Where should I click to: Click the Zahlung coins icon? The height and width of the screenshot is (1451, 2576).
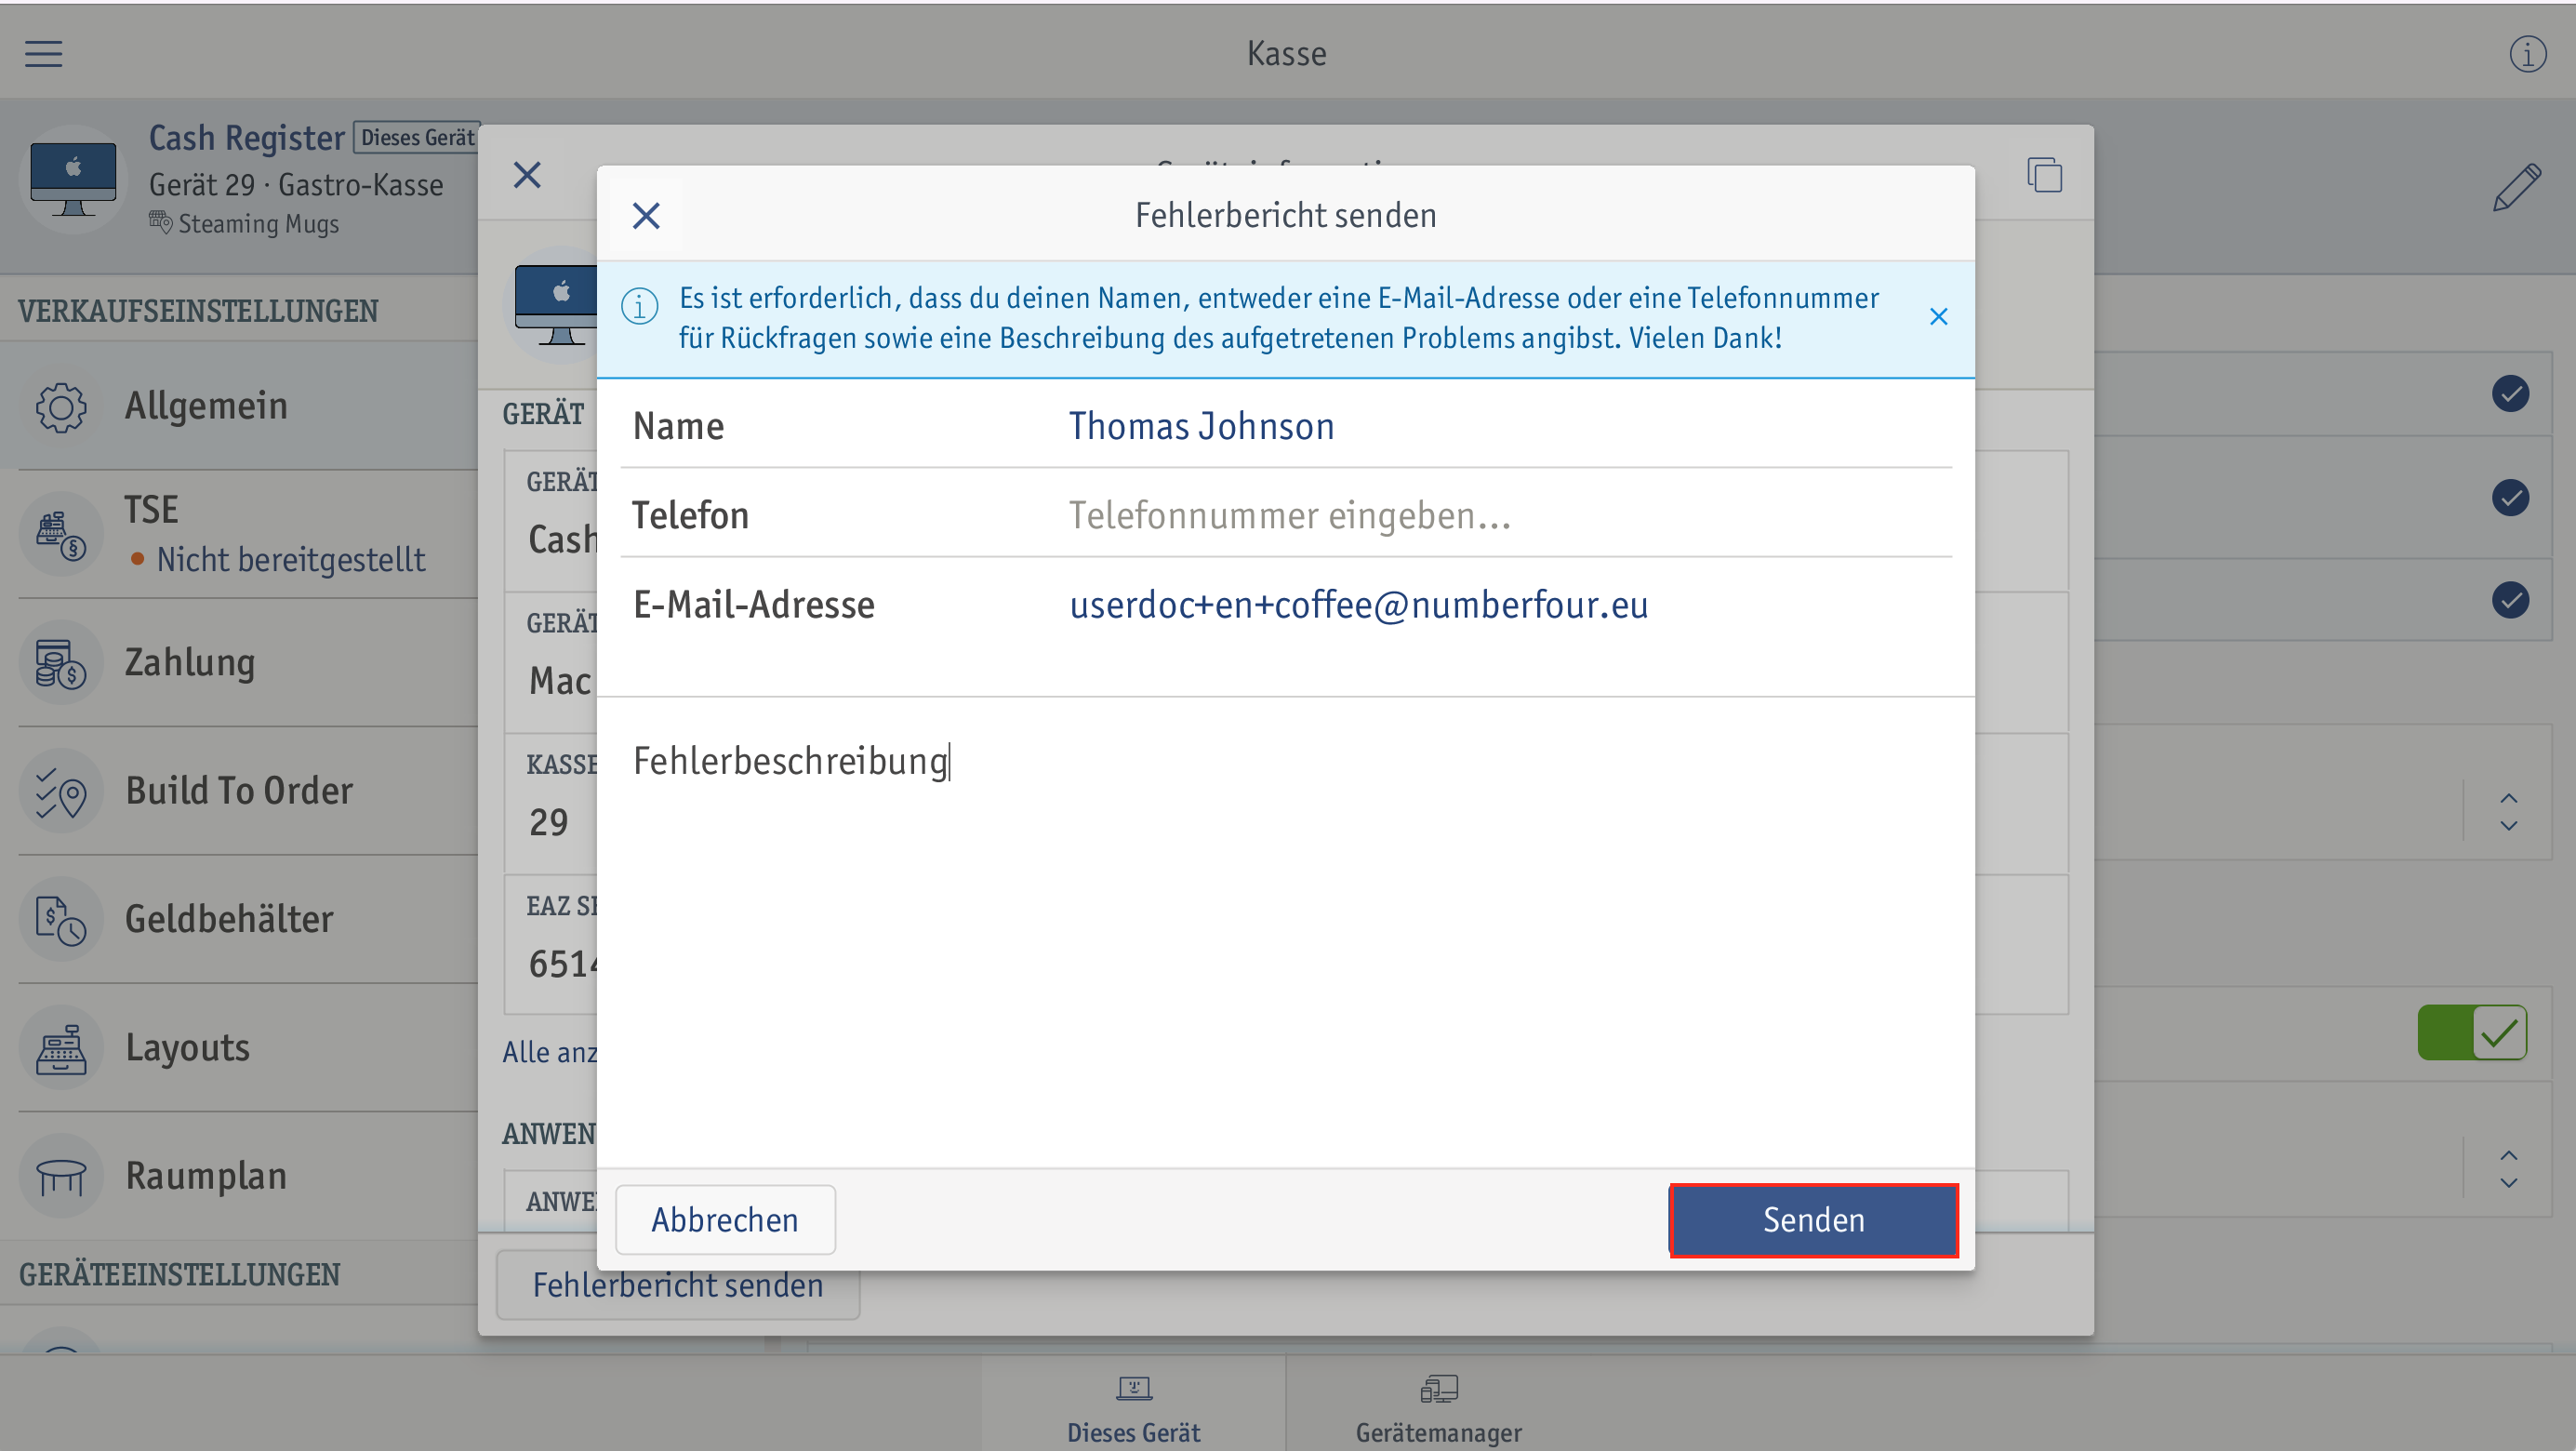coord(61,662)
